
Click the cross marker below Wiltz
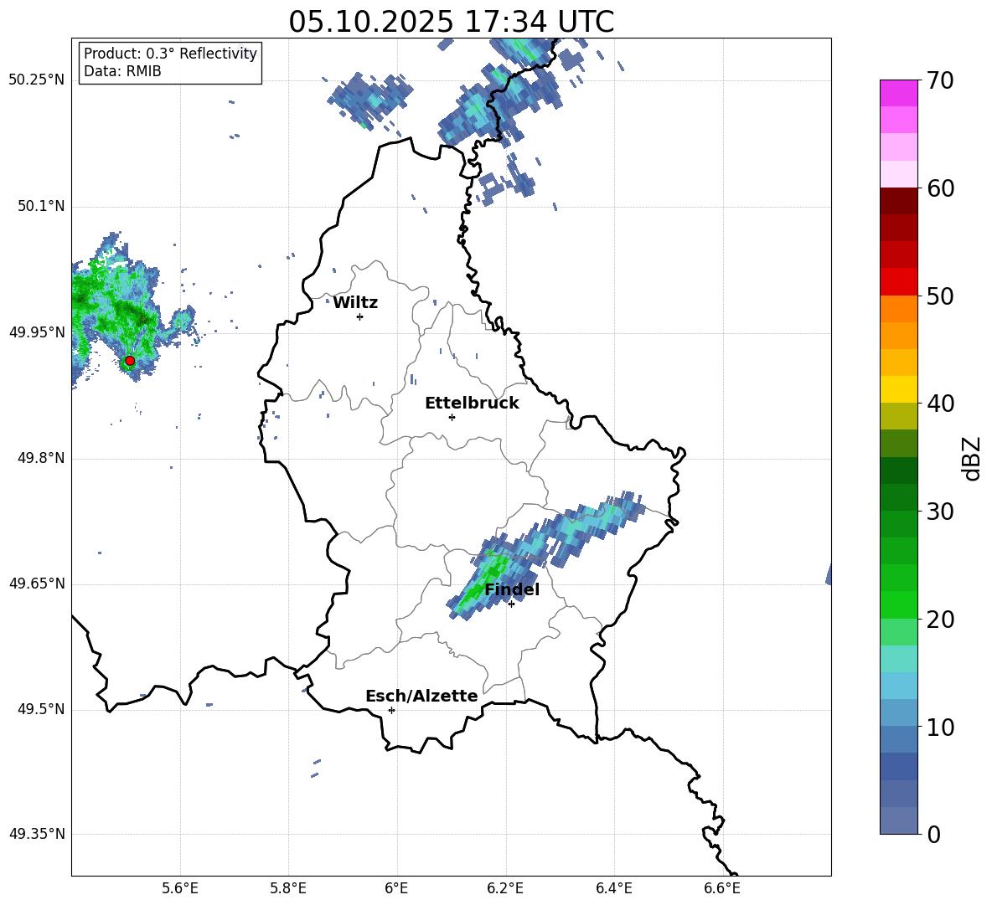click(359, 316)
